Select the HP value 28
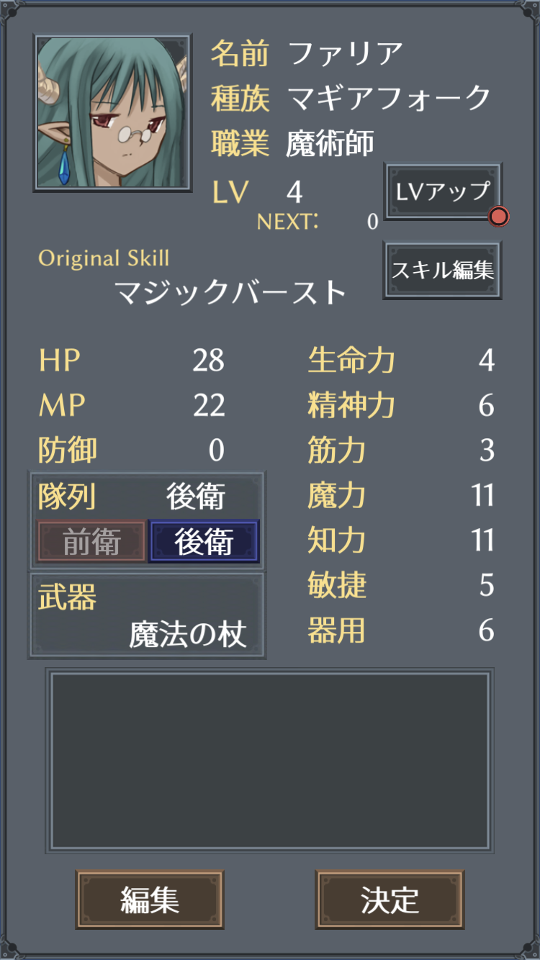Image resolution: width=540 pixels, height=960 pixels. [x=209, y=361]
